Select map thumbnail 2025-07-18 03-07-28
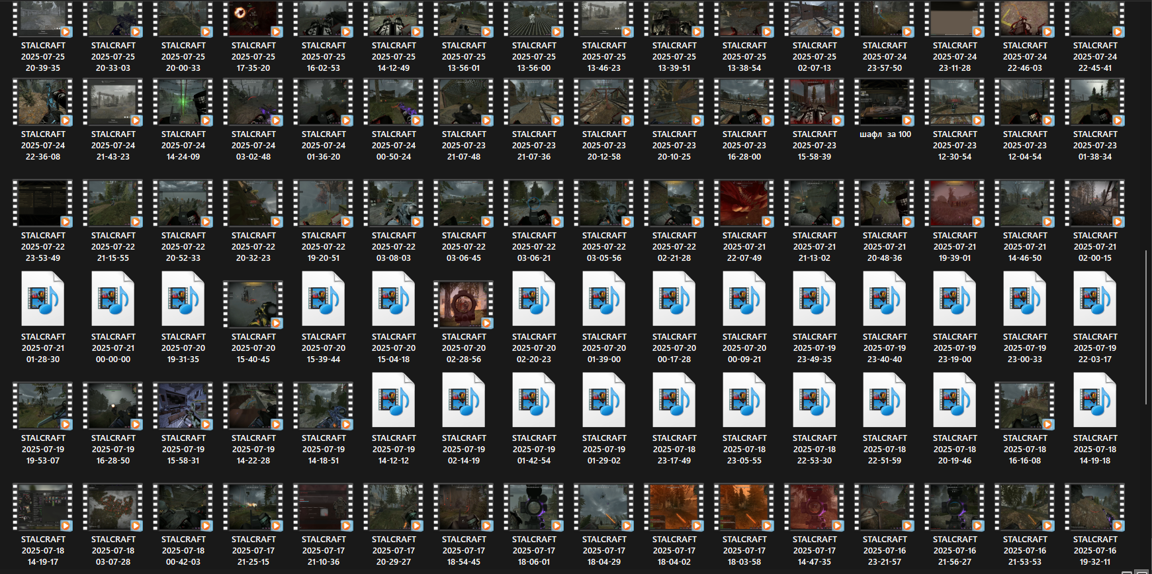This screenshot has height=574, width=1152. [x=113, y=507]
